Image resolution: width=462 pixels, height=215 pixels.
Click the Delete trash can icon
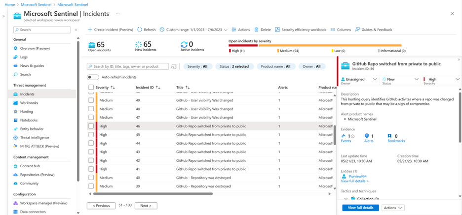click(x=256, y=30)
